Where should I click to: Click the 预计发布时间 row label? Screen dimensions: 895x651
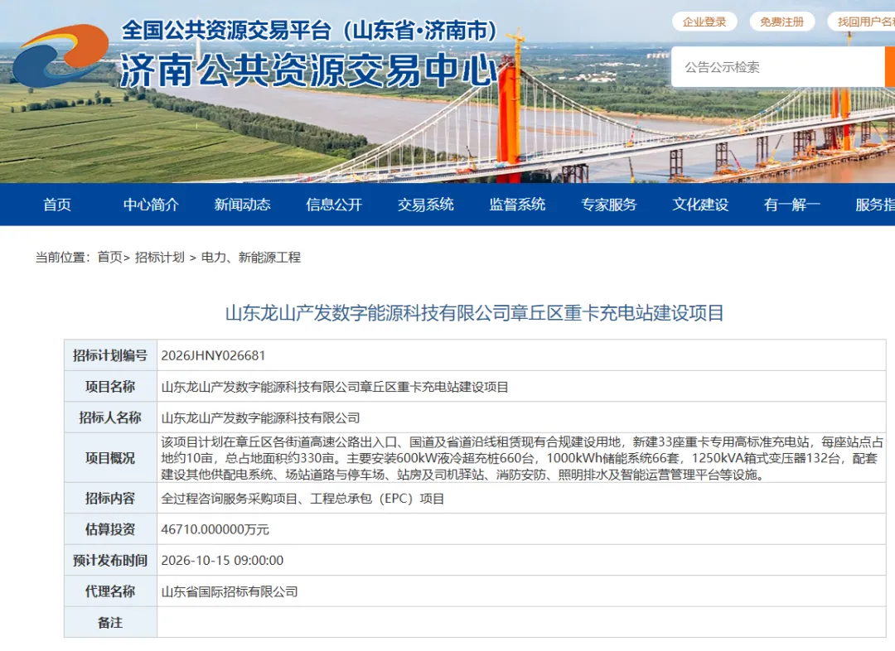click(110, 560)
